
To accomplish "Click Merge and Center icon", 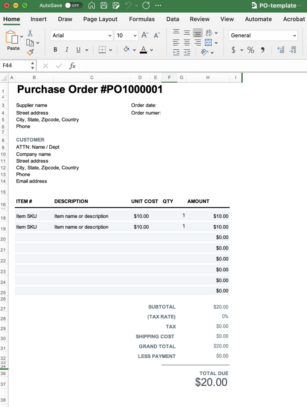I will pos(208,42).
